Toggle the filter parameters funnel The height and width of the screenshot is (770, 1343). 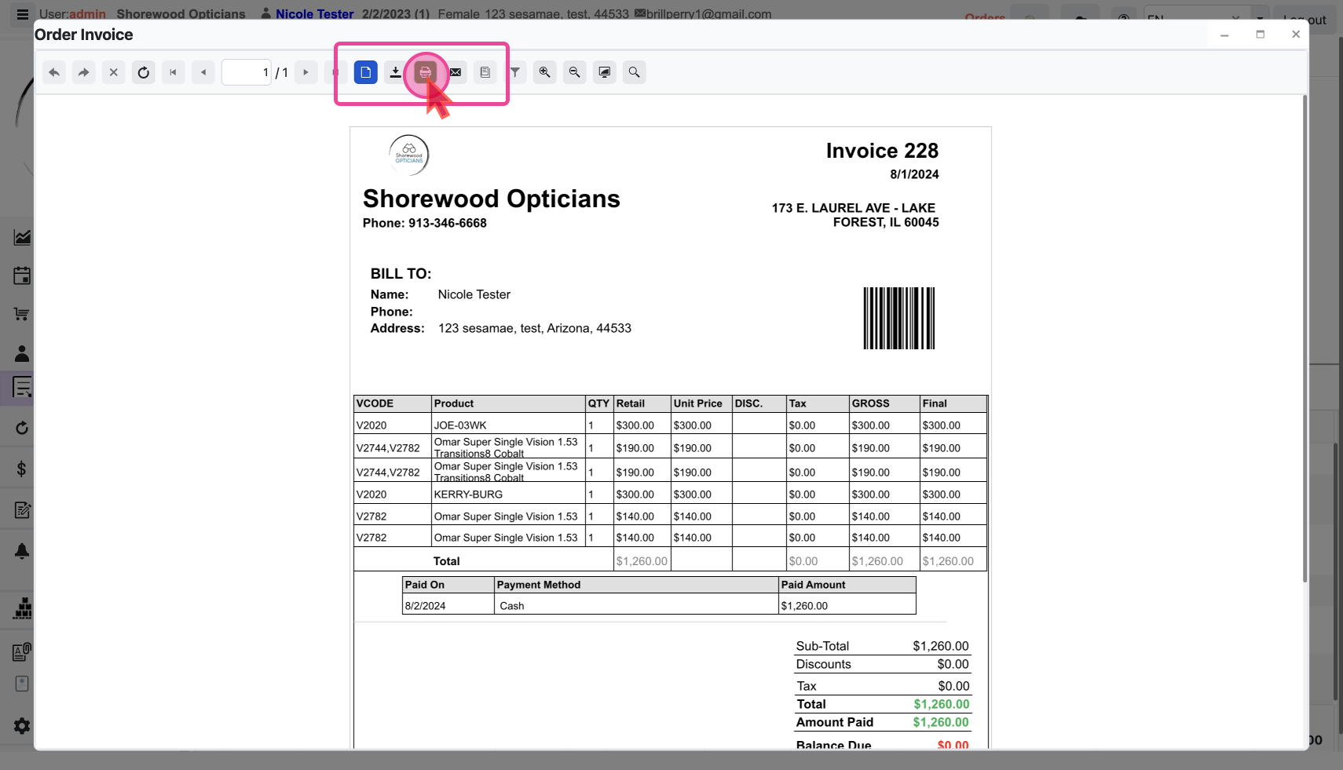coord(515,72)
